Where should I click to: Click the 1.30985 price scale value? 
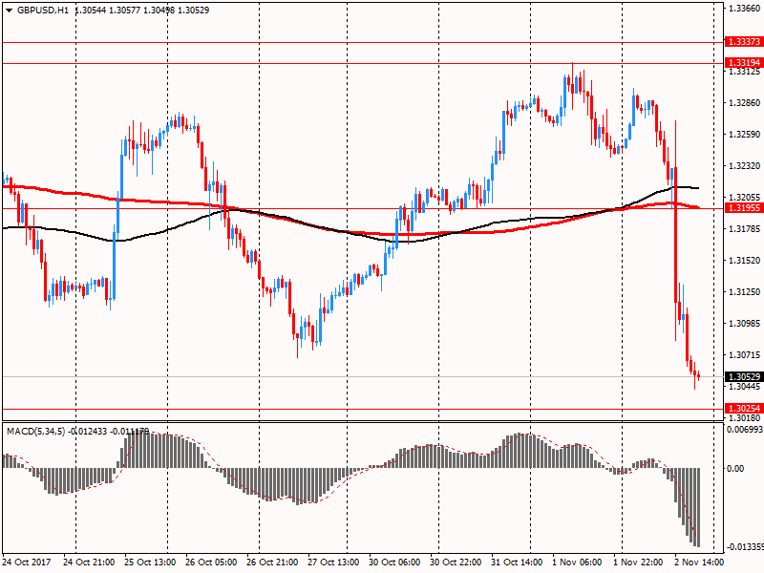click(745, 324)
